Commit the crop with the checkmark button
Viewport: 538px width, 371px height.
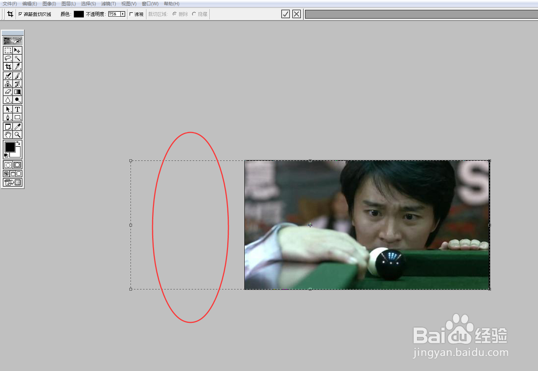tap(286, 14)
